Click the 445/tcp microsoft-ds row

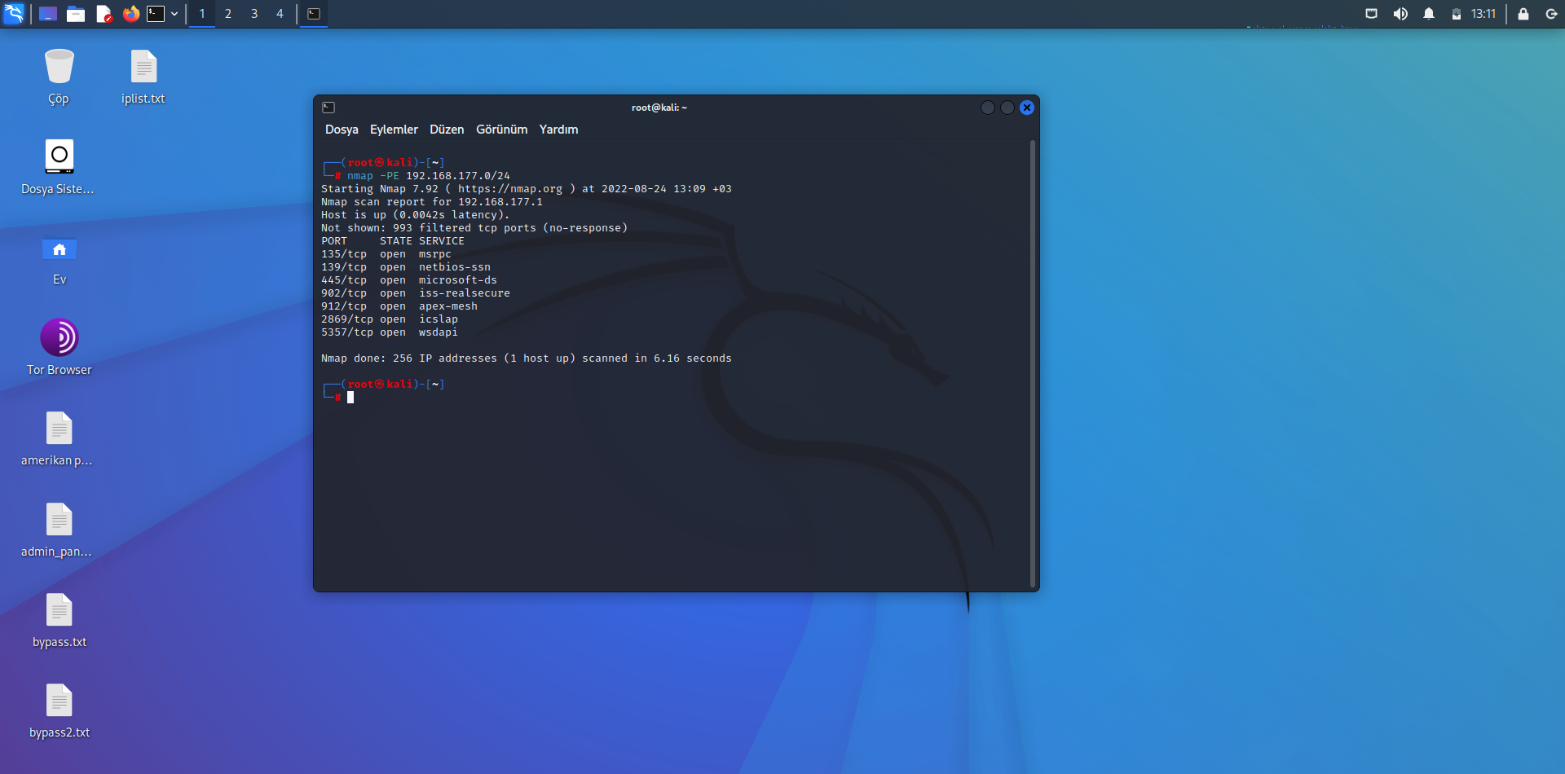tap(409, 280)
